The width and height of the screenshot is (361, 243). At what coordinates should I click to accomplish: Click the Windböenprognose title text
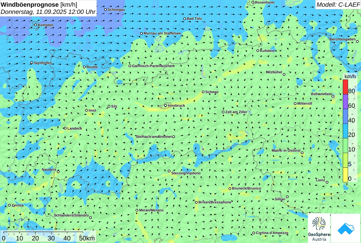pyautogui.click(x=30, y=4)
